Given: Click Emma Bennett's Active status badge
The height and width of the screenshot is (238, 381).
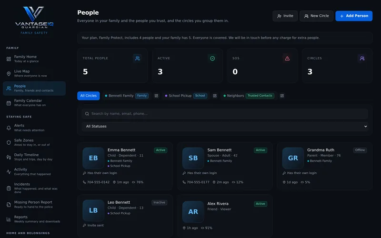Looking at the screenshot, I should [x=160, y=150].
